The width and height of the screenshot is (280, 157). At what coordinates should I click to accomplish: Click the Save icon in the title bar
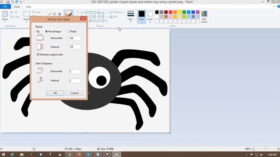[x=8, y=2]
